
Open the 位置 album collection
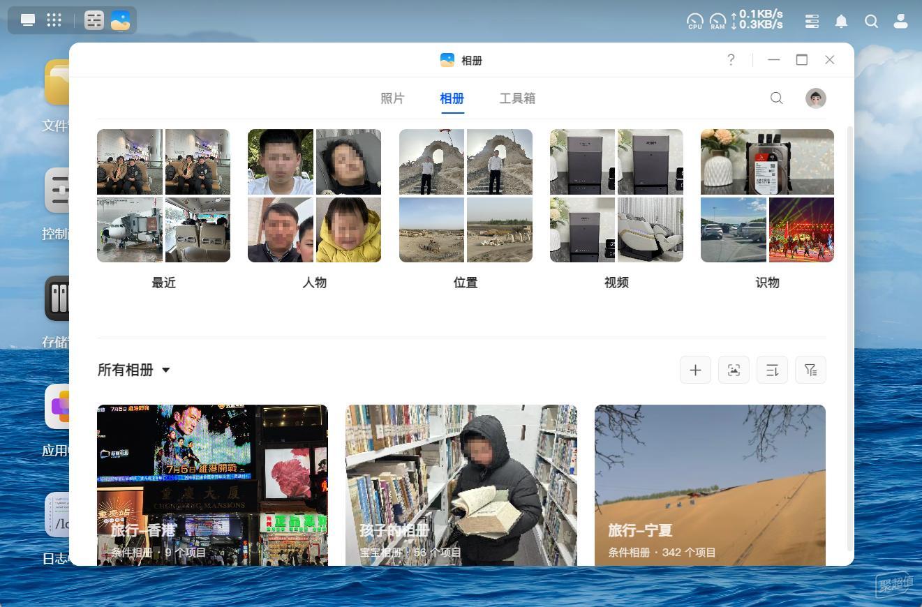(x=466, y=195)
